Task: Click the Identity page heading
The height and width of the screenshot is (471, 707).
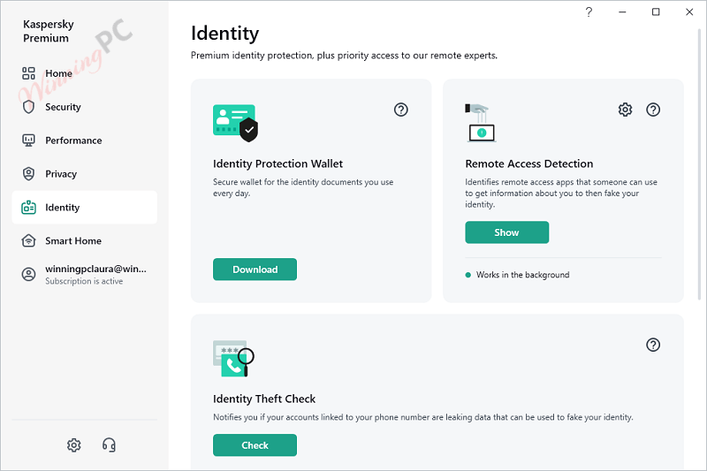Action: click(x=225, y=34)
